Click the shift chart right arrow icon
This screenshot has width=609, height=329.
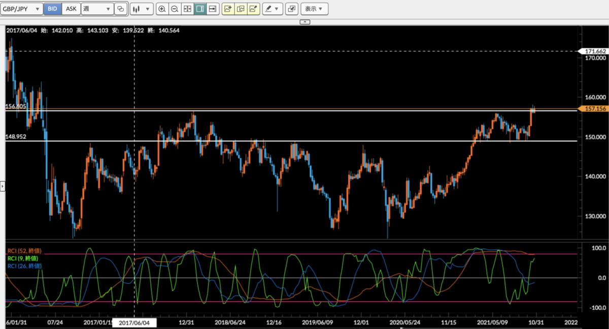click(213, 9)
